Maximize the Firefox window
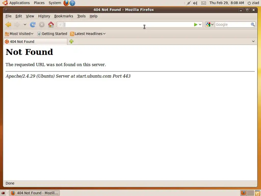Screen dimensions: 261x196 pyautogui.click(x=247, y=10)
